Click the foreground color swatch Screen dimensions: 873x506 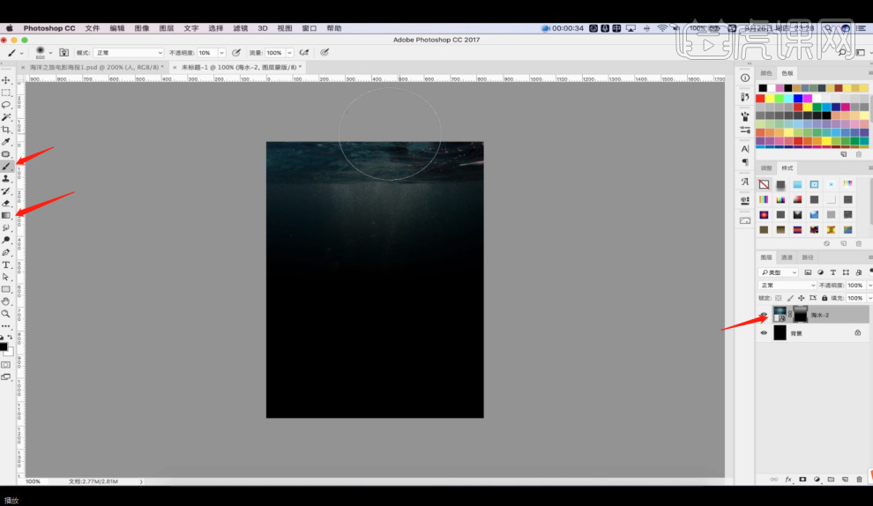click(4, 346)
